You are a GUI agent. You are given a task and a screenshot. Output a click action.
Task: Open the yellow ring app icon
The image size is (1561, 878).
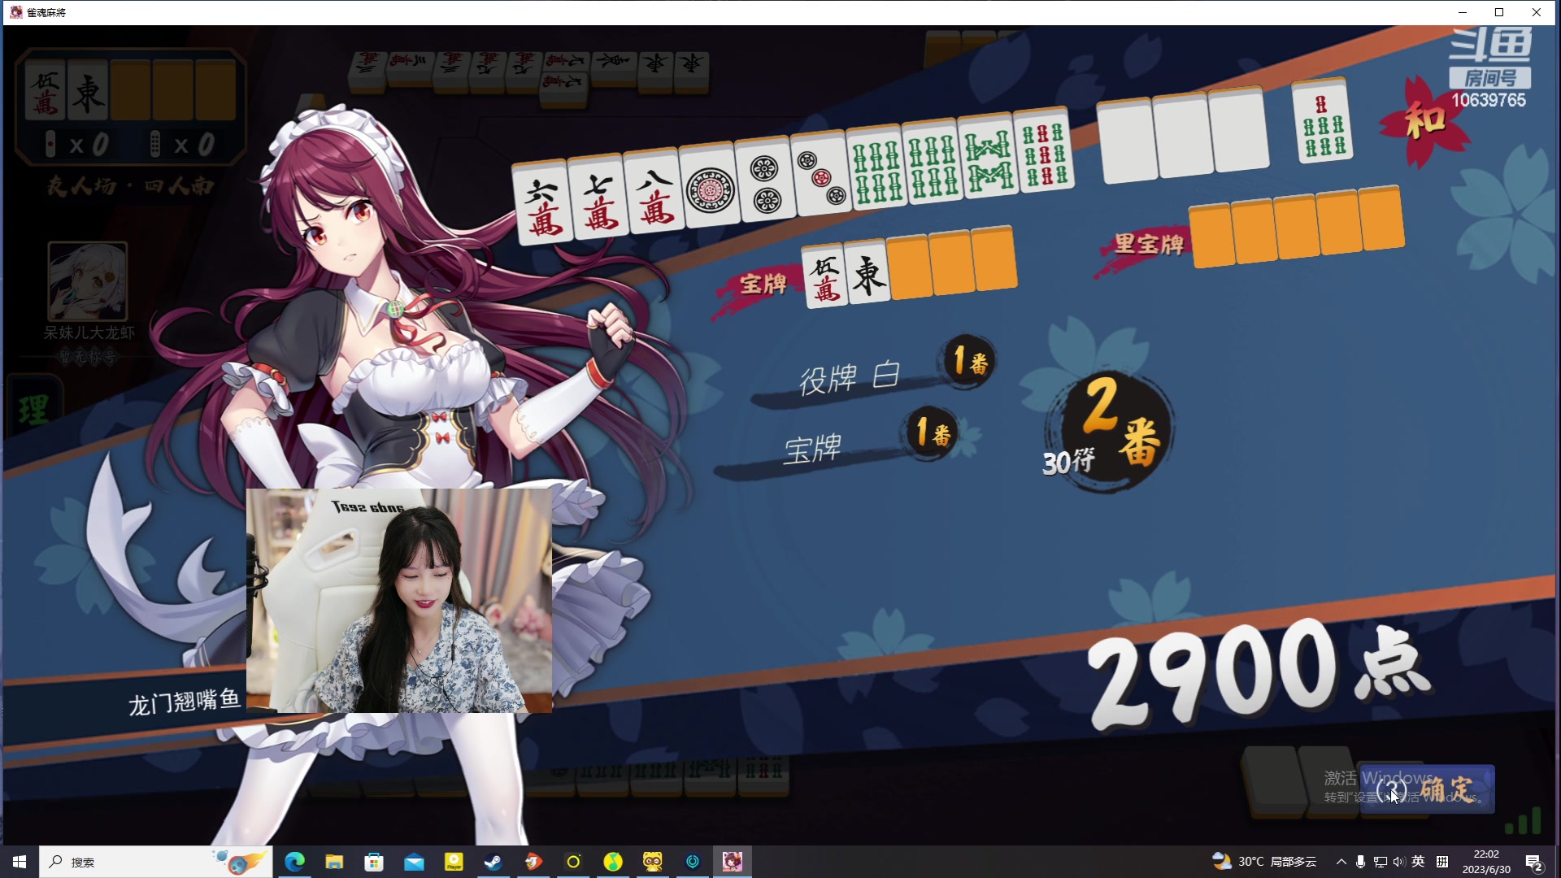tap(573, 862)
